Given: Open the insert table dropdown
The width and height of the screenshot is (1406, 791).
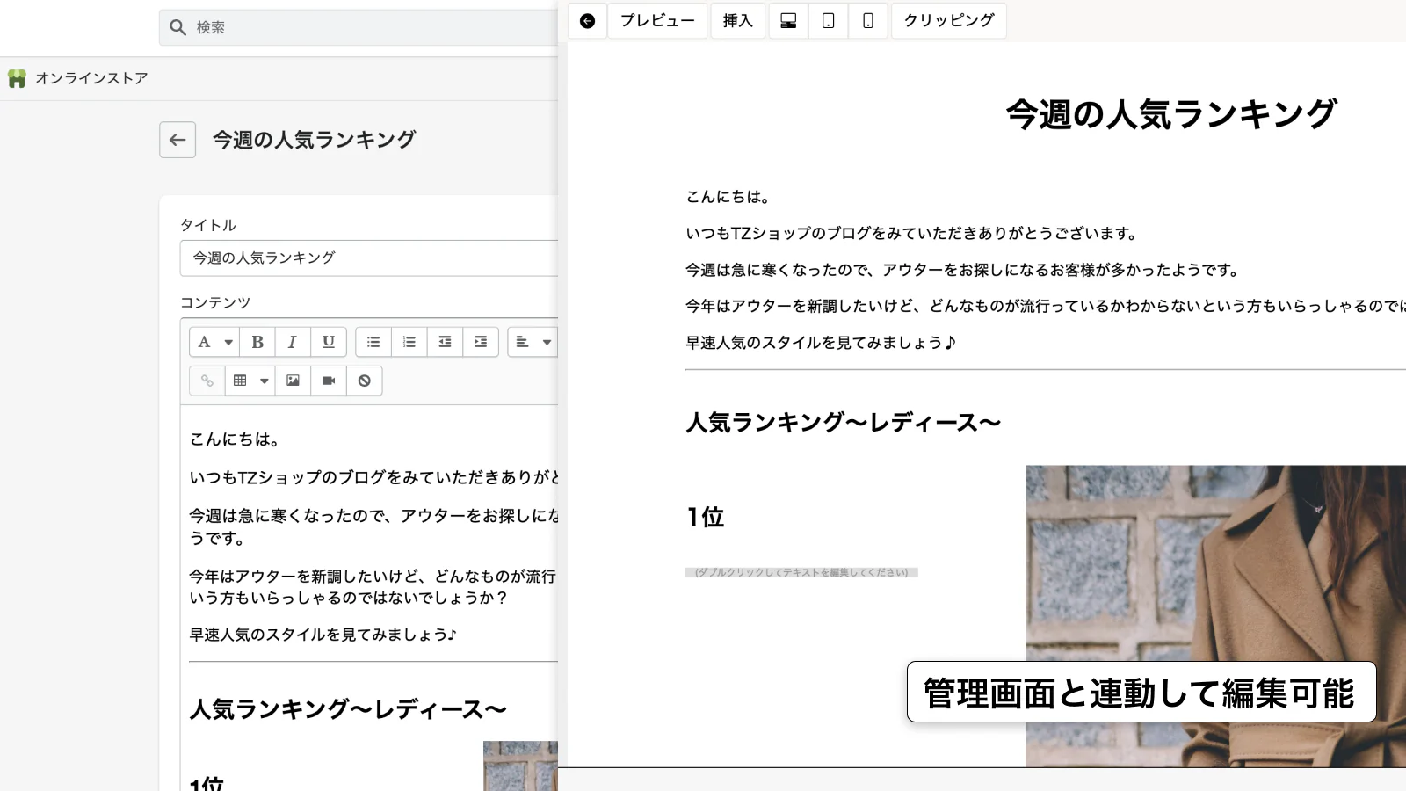Looking at the screenshot, I should tap(250, 381).
